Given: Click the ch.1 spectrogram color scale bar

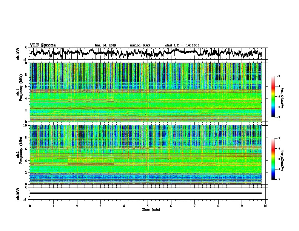Looking at the screenshot, I should pos(273,97).
